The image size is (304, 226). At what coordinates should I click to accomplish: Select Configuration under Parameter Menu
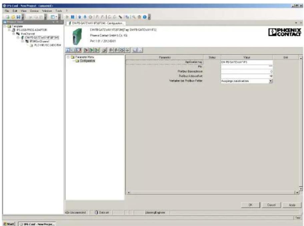[87, 61]
